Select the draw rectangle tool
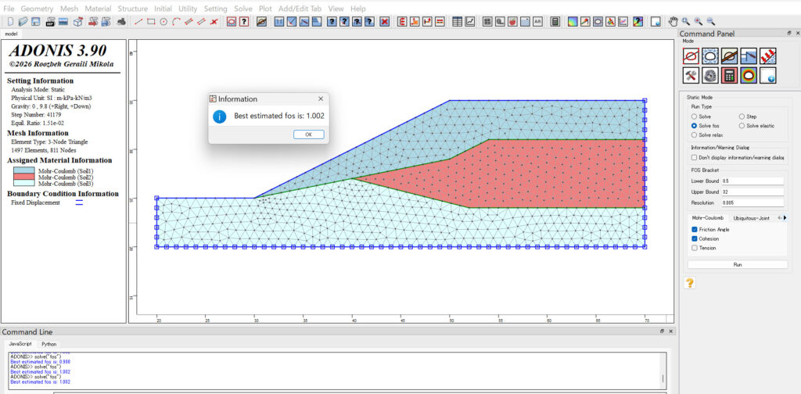Screen dimensions: 801x394 151,22
